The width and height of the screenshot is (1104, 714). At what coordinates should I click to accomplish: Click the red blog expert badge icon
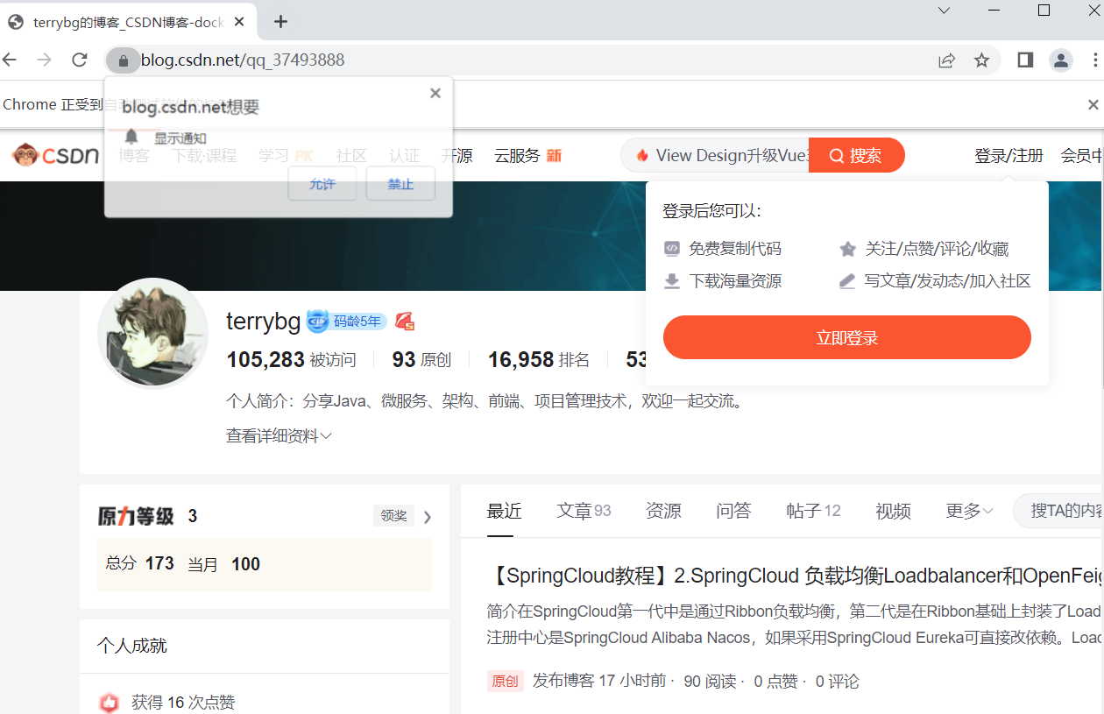point(405,322)
